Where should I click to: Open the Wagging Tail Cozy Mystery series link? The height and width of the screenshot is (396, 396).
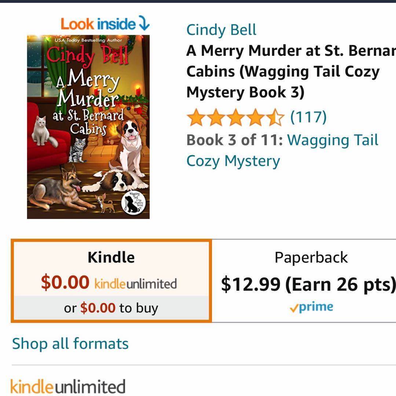(282, 151)
